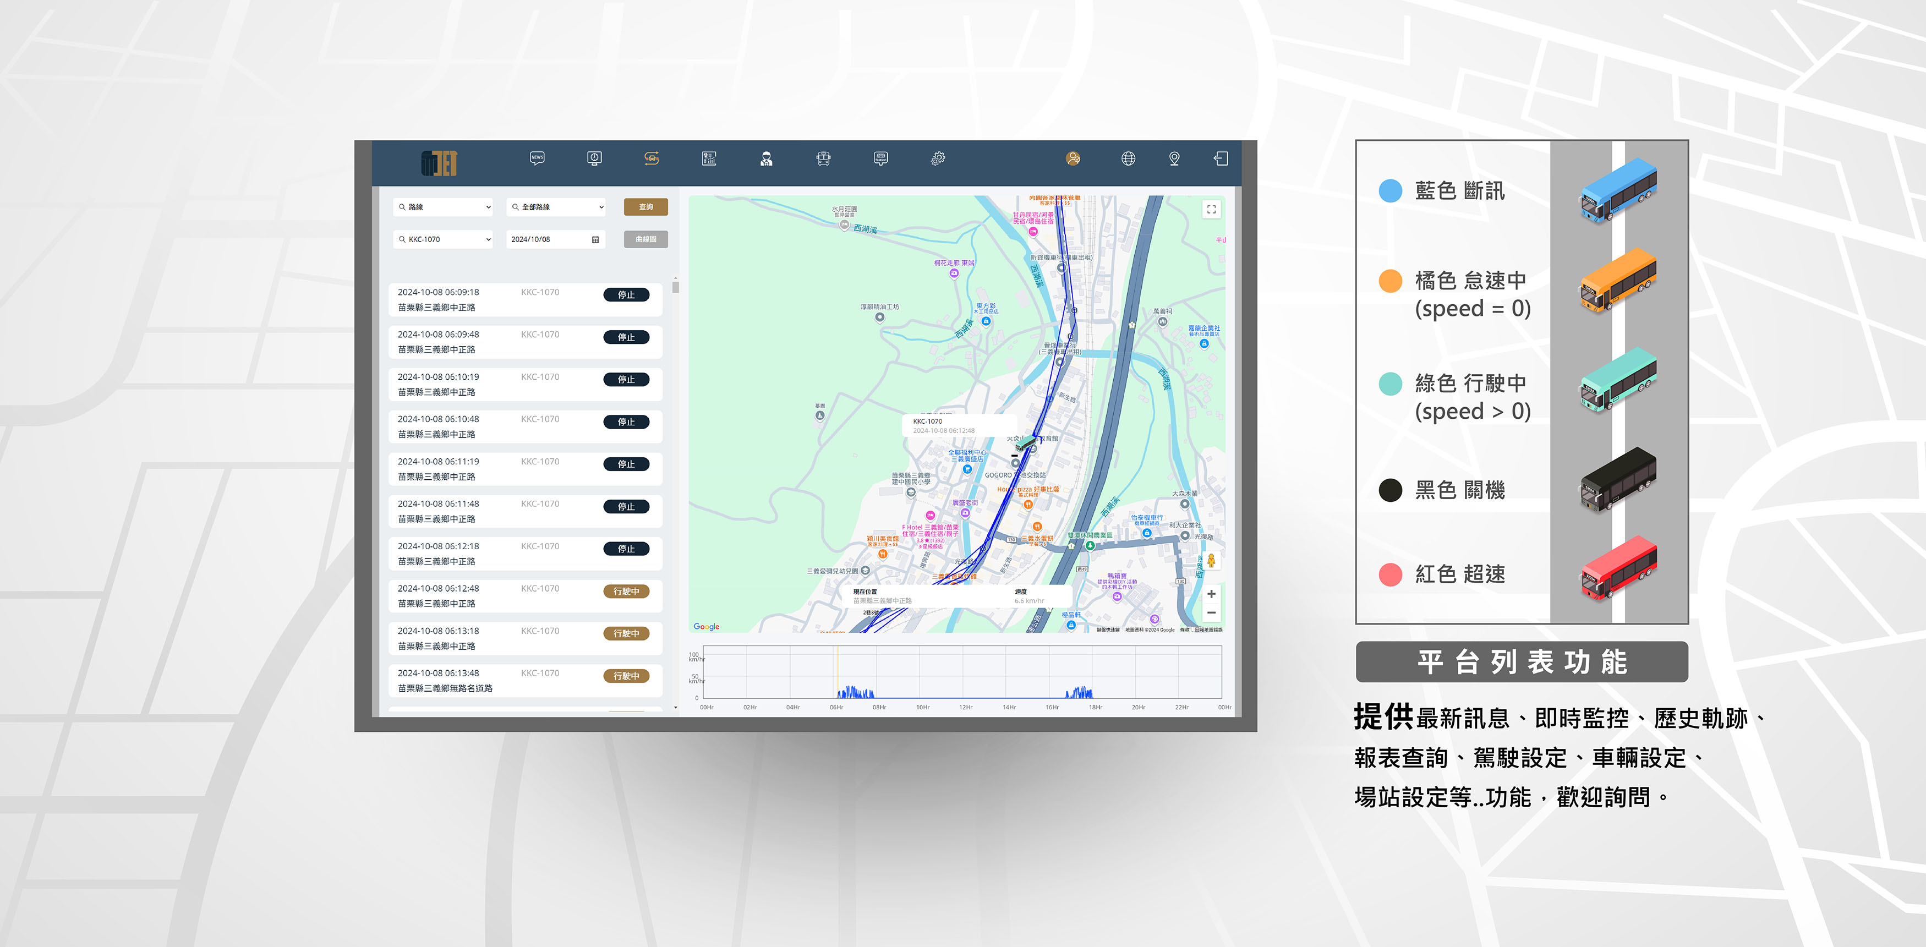Click the red bus illustration
The width and height of the screenshot is (1926, 947).
tap(1618, 568)
